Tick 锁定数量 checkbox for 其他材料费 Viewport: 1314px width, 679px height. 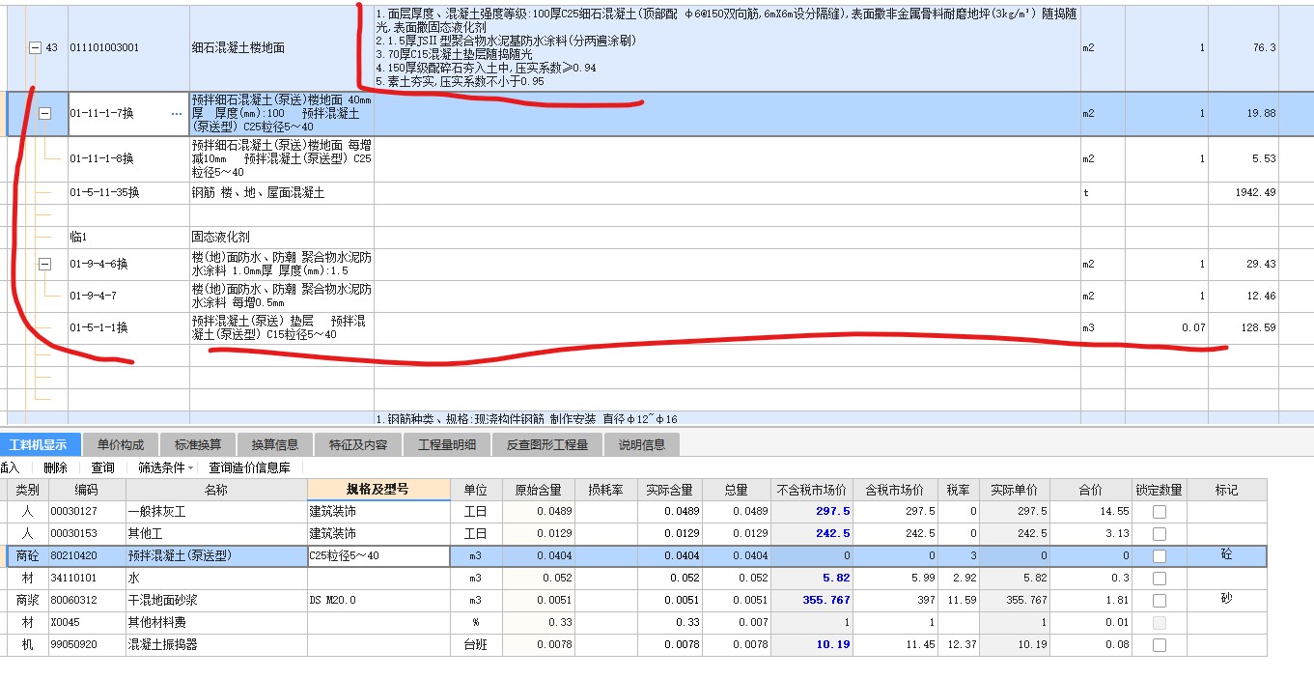[x=1159, y=623]
